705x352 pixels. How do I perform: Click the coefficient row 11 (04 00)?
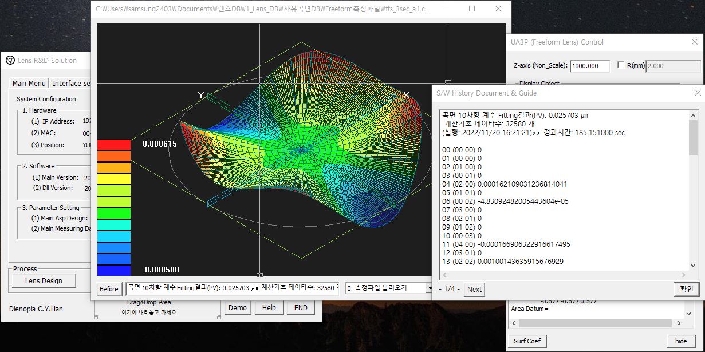coord(506,244)
